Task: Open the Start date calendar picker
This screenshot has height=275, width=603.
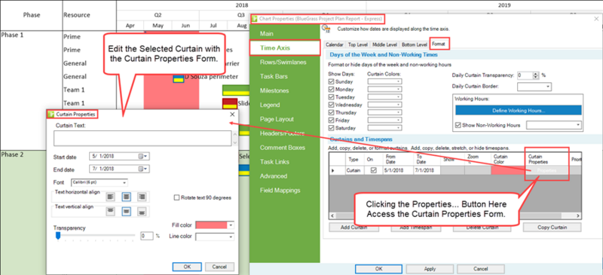Action: [143, 157]
